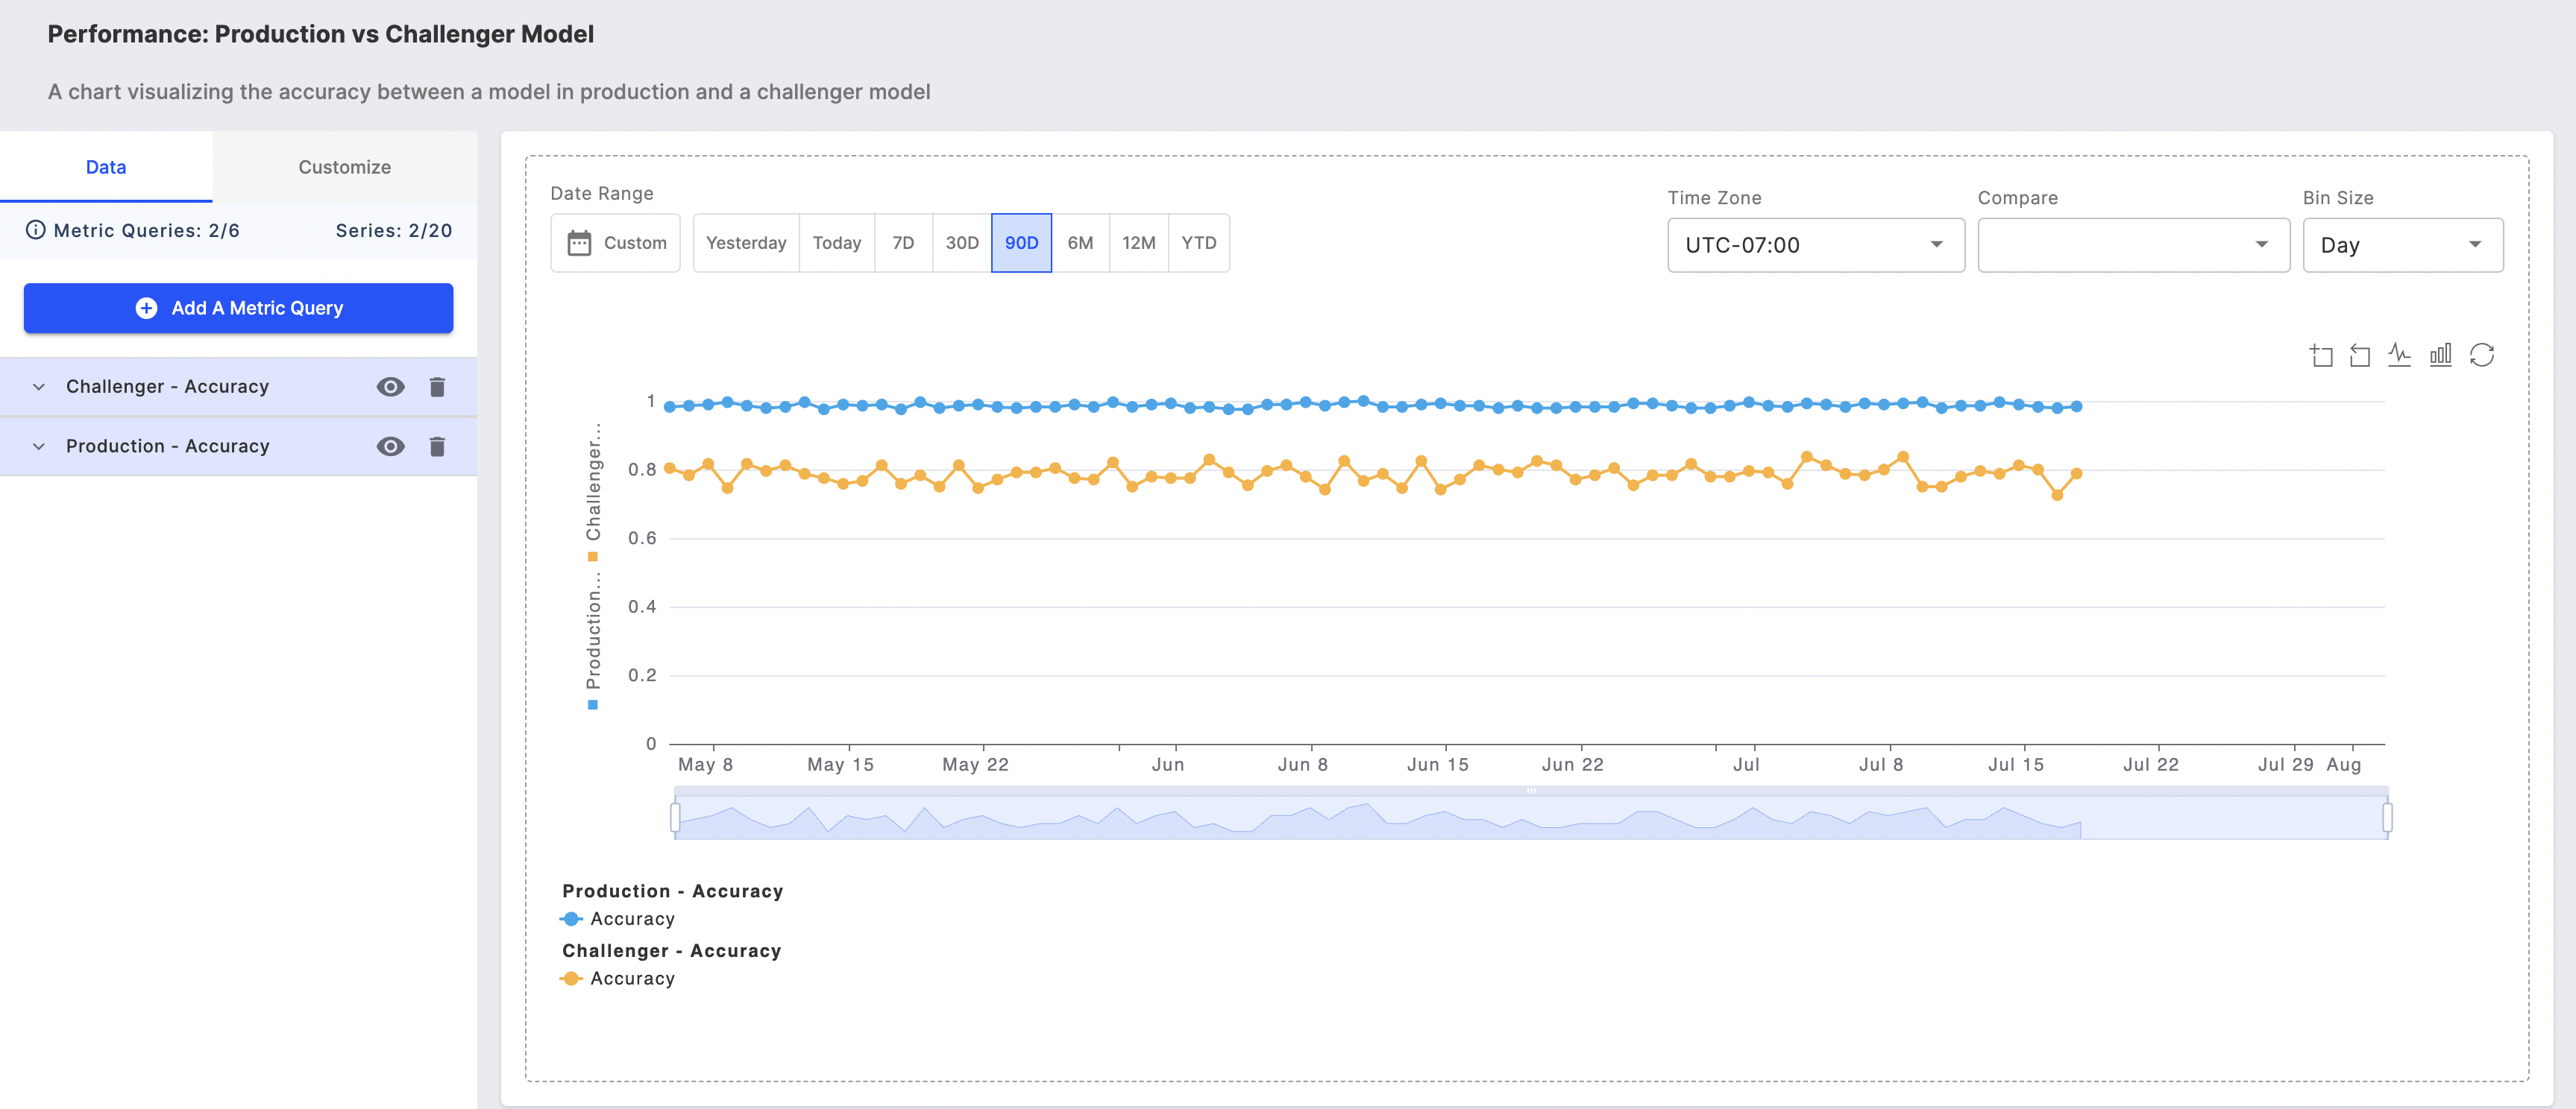Viewport: 2576px width, 1109px height.
Task: Expand the Challenger - Accuracy query row
Action: pyautogui.click(x=39, y=387)
